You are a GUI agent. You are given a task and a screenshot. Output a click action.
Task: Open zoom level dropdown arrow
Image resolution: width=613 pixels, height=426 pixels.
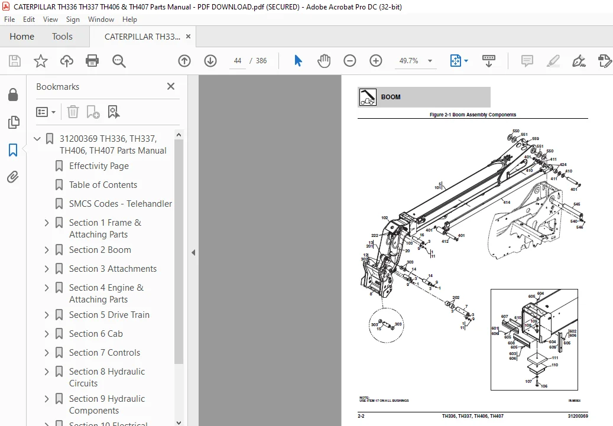430,61
